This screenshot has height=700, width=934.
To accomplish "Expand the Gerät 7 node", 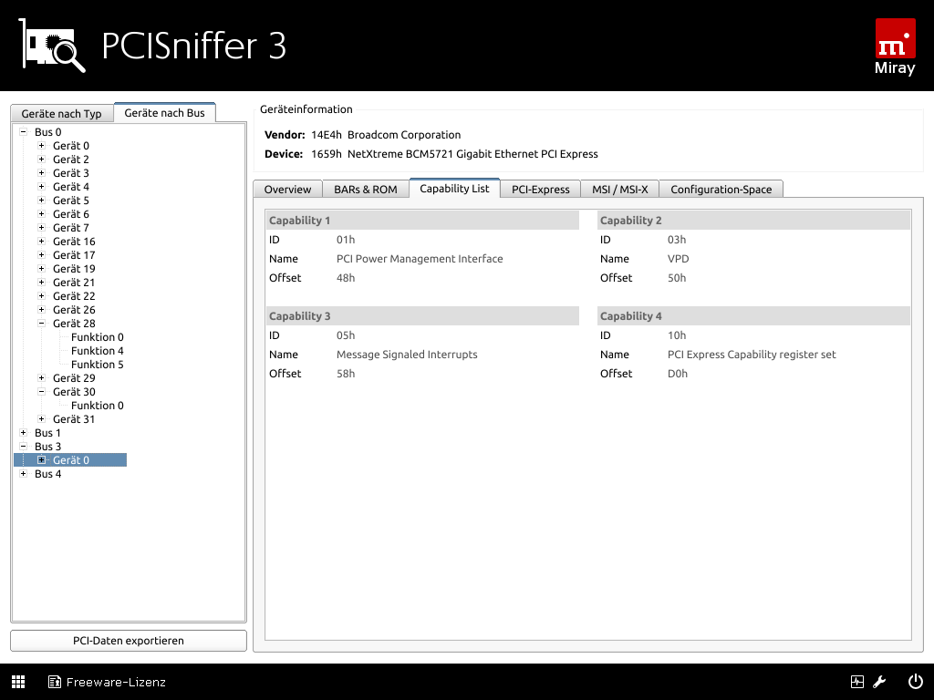I will click(x=42, y=227).
